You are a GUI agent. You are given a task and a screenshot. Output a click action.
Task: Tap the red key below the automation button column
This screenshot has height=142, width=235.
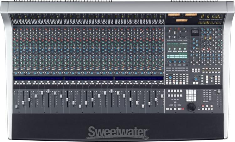(203, 106)
